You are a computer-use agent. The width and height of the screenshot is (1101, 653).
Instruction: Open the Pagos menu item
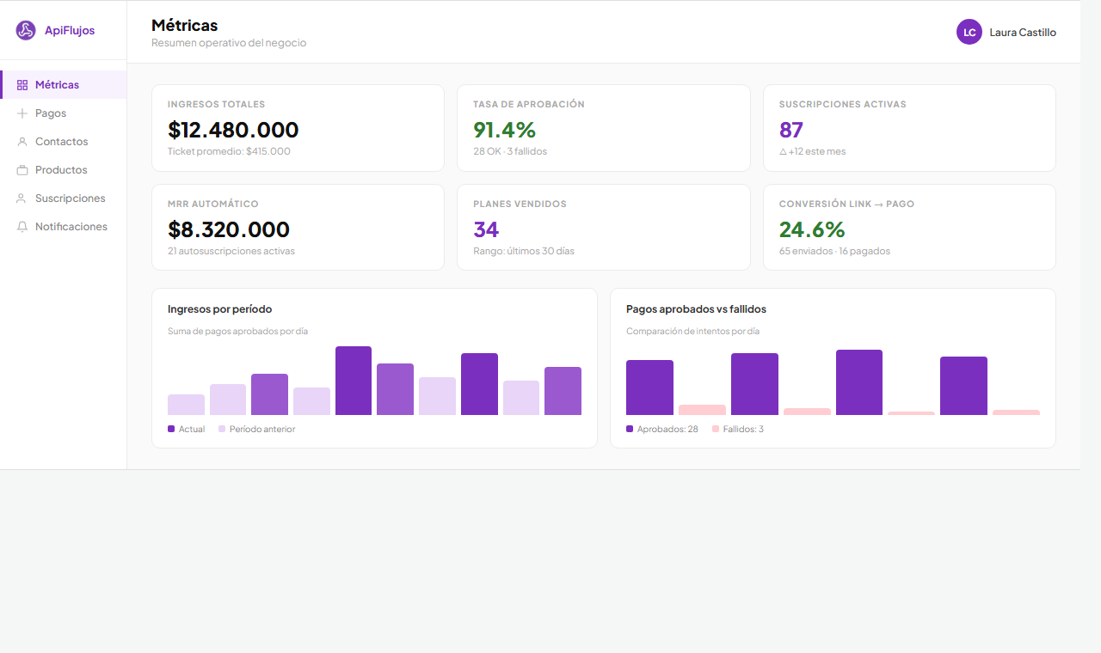tap(51, 113)
